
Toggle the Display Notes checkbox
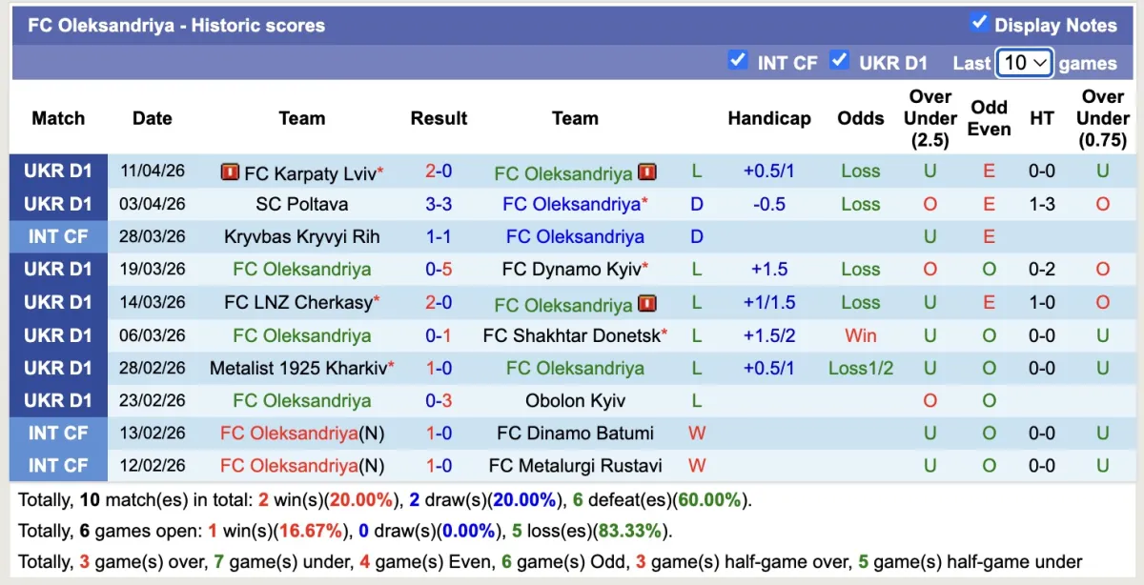[979, 23]
